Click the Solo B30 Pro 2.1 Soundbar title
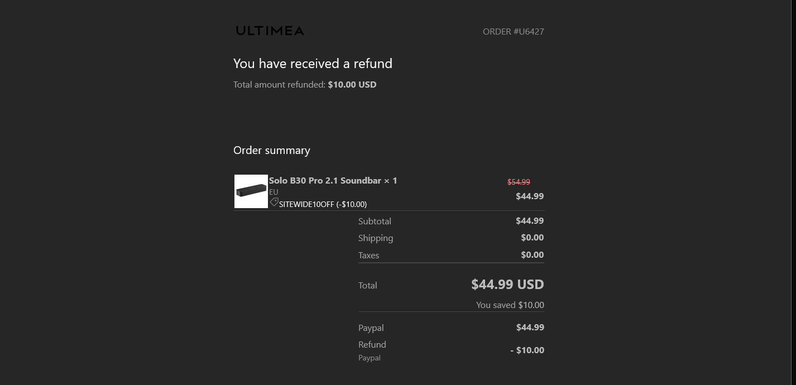The height and width of the screenshot is (385, 796). [x=333, y=181]
